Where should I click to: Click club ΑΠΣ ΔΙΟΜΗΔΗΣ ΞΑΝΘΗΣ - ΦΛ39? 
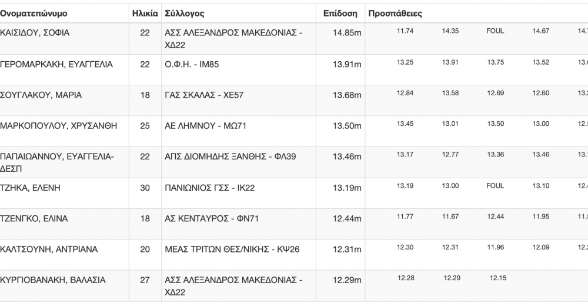coord(230,157)
